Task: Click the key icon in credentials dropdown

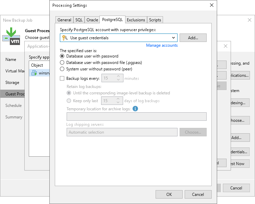Action: pos(65,38)
